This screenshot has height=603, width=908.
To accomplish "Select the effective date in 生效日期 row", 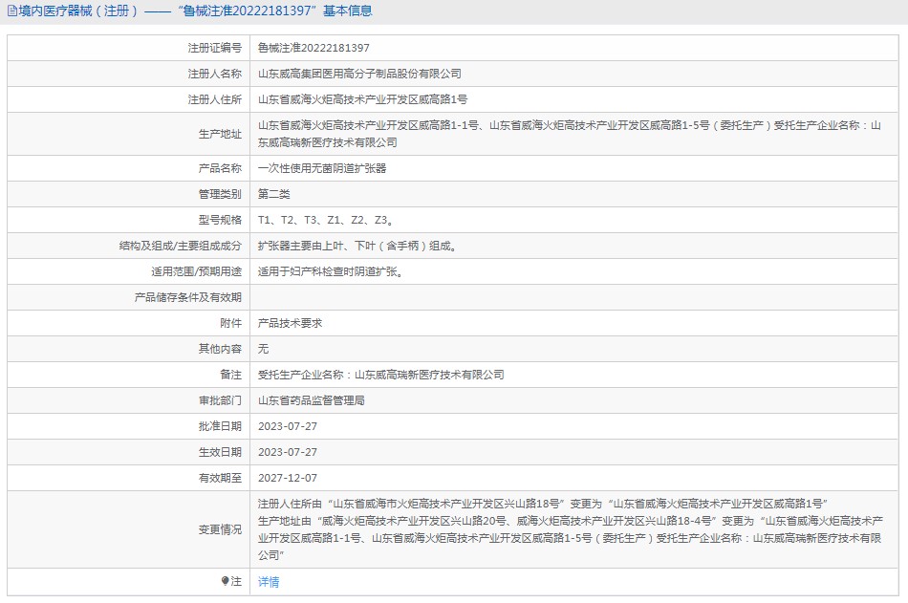I will 288,452.
